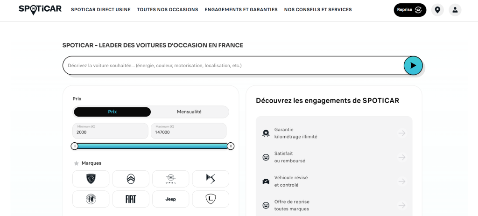Screen dimensions: 478x216
Task: Open SPOTICAR DIRECT USINE menu
Action: click(x=101, y=10)
